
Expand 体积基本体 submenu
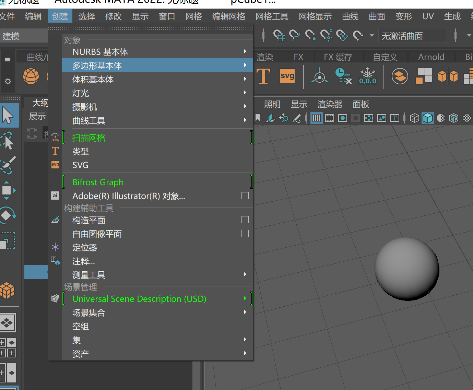157,79
